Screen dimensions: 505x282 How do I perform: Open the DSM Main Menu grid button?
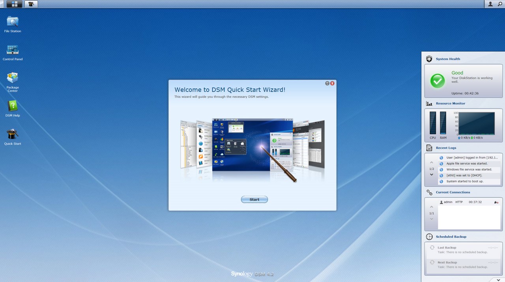[x=15, y=4]
